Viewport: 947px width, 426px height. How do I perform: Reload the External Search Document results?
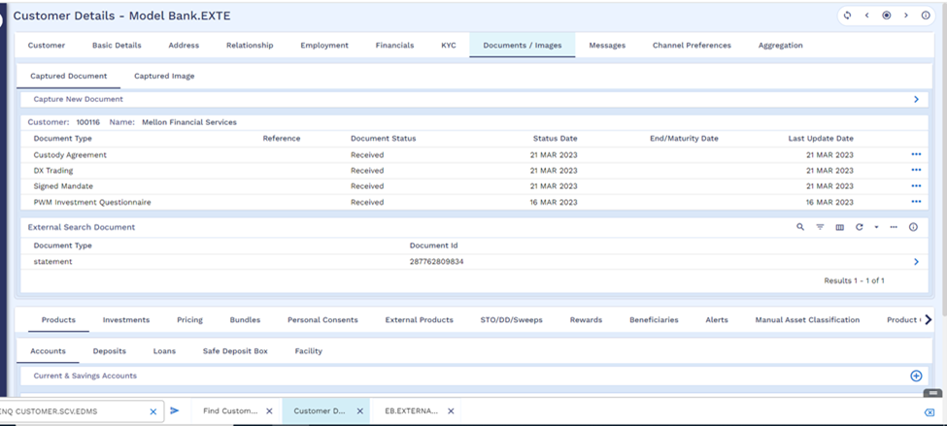859,227
